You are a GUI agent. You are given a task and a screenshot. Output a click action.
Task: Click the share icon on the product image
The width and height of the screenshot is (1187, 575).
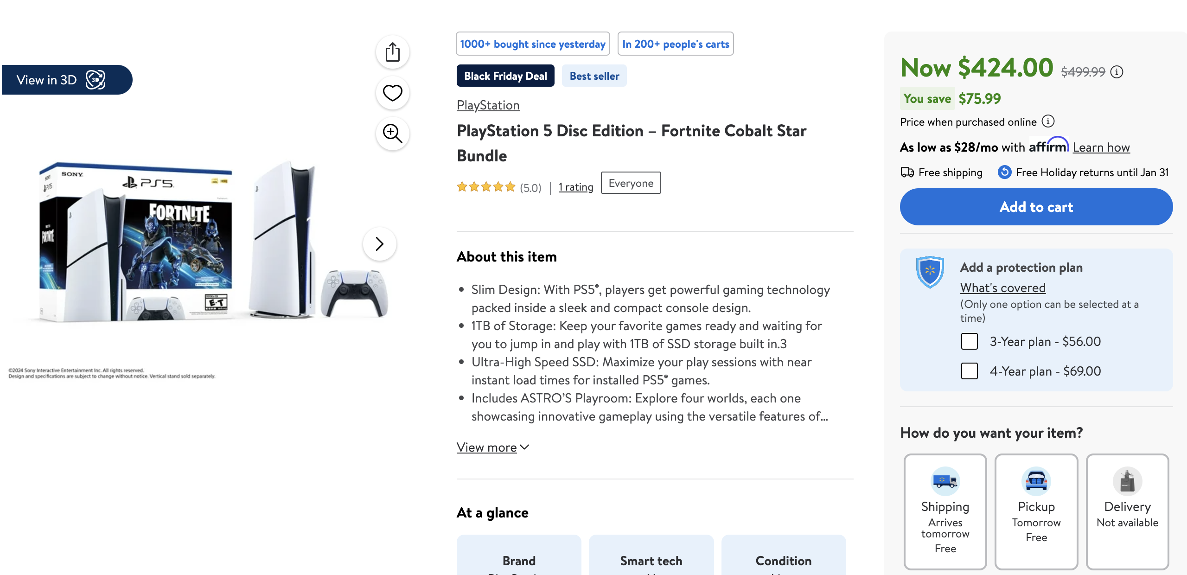coord(392,52)
